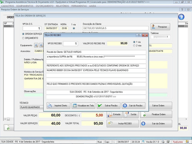Click the Recebi do Cliente GETULIO VARGAS line
Screen dimensions: 192x144
pyautogui.click(x=96, y=52)
